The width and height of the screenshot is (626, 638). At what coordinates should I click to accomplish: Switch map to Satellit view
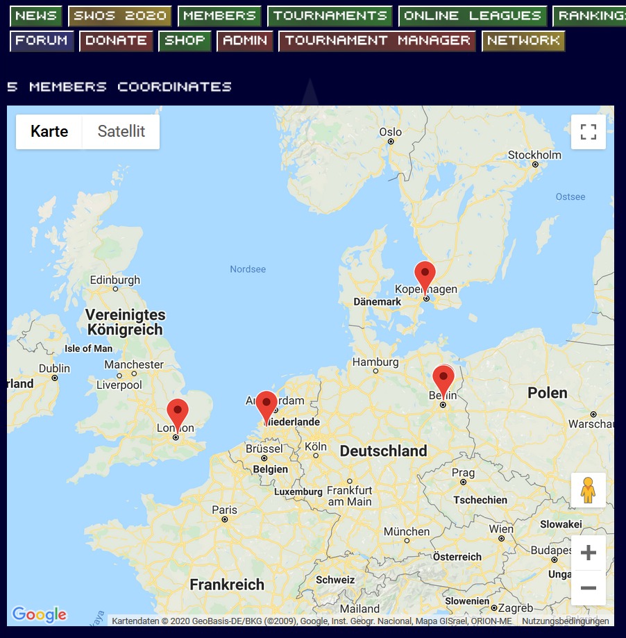[121, 131]
